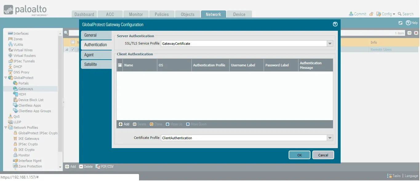Uncheck the gateway row checkbox in background list

(x=73, y=49)
